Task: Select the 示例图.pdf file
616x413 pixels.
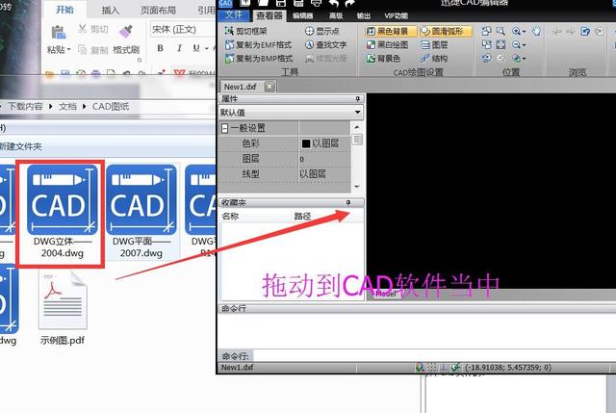Action: tap(63, 308)
